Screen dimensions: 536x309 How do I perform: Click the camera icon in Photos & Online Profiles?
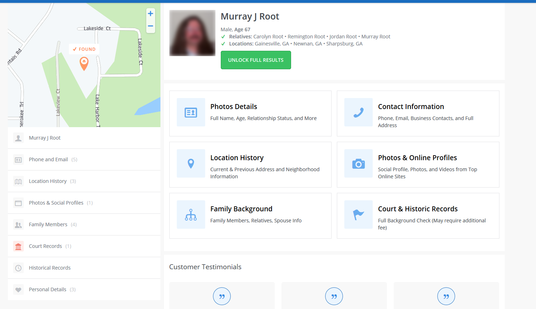point(359,163)
